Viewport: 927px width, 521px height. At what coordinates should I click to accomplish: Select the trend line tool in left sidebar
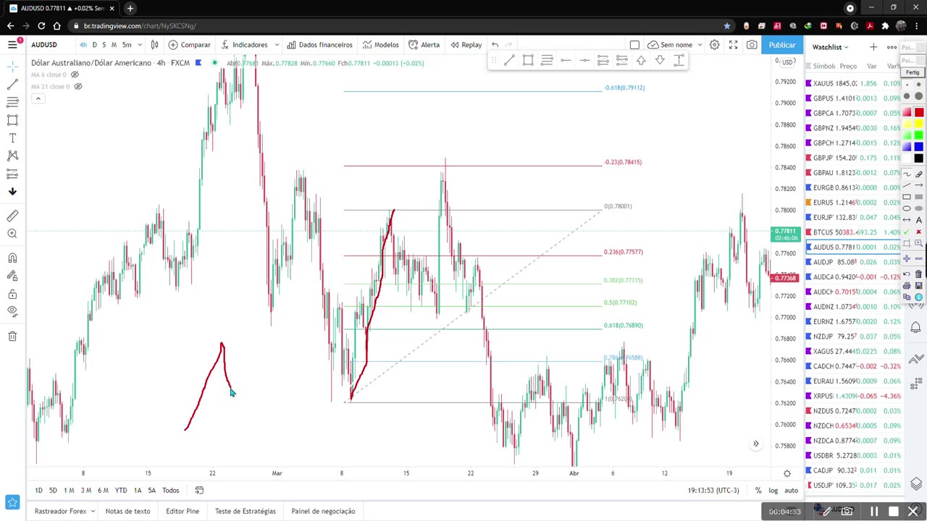12,85
